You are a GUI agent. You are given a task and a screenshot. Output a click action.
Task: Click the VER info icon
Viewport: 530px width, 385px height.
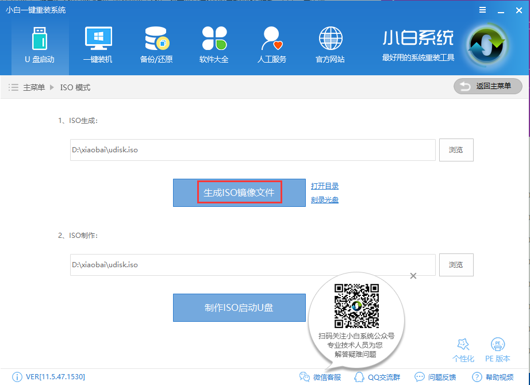coord(17,377)
